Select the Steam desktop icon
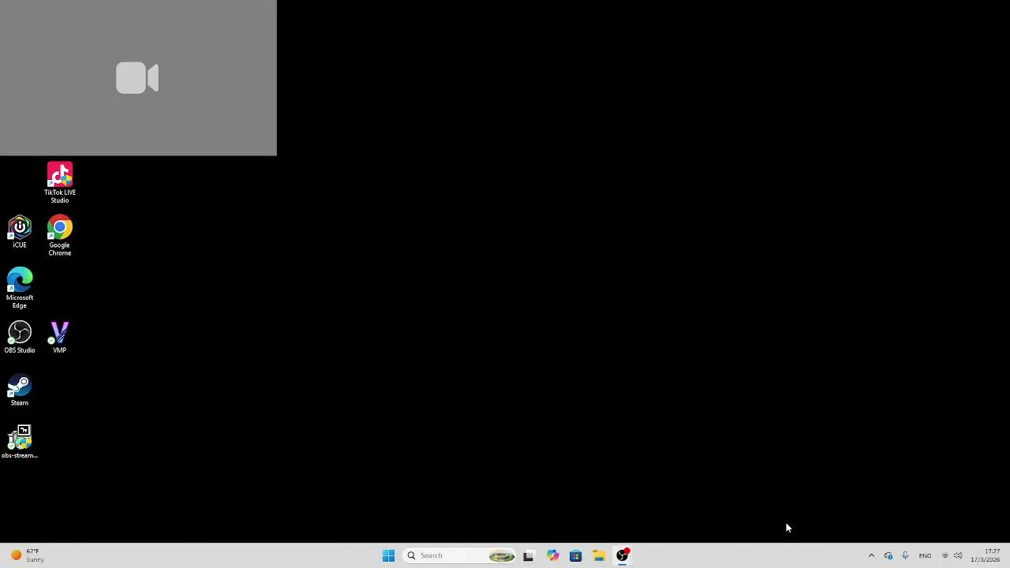This screenshot has width=1010, height=568. click(x=20, y=390)
